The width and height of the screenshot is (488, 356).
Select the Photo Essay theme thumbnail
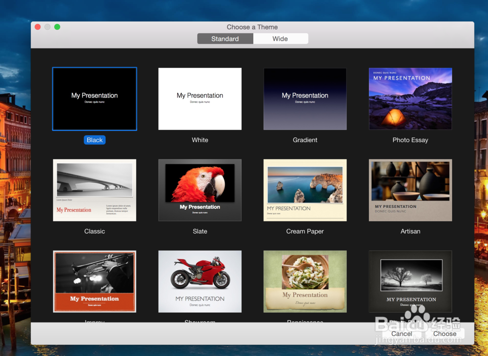click(410, 99)
